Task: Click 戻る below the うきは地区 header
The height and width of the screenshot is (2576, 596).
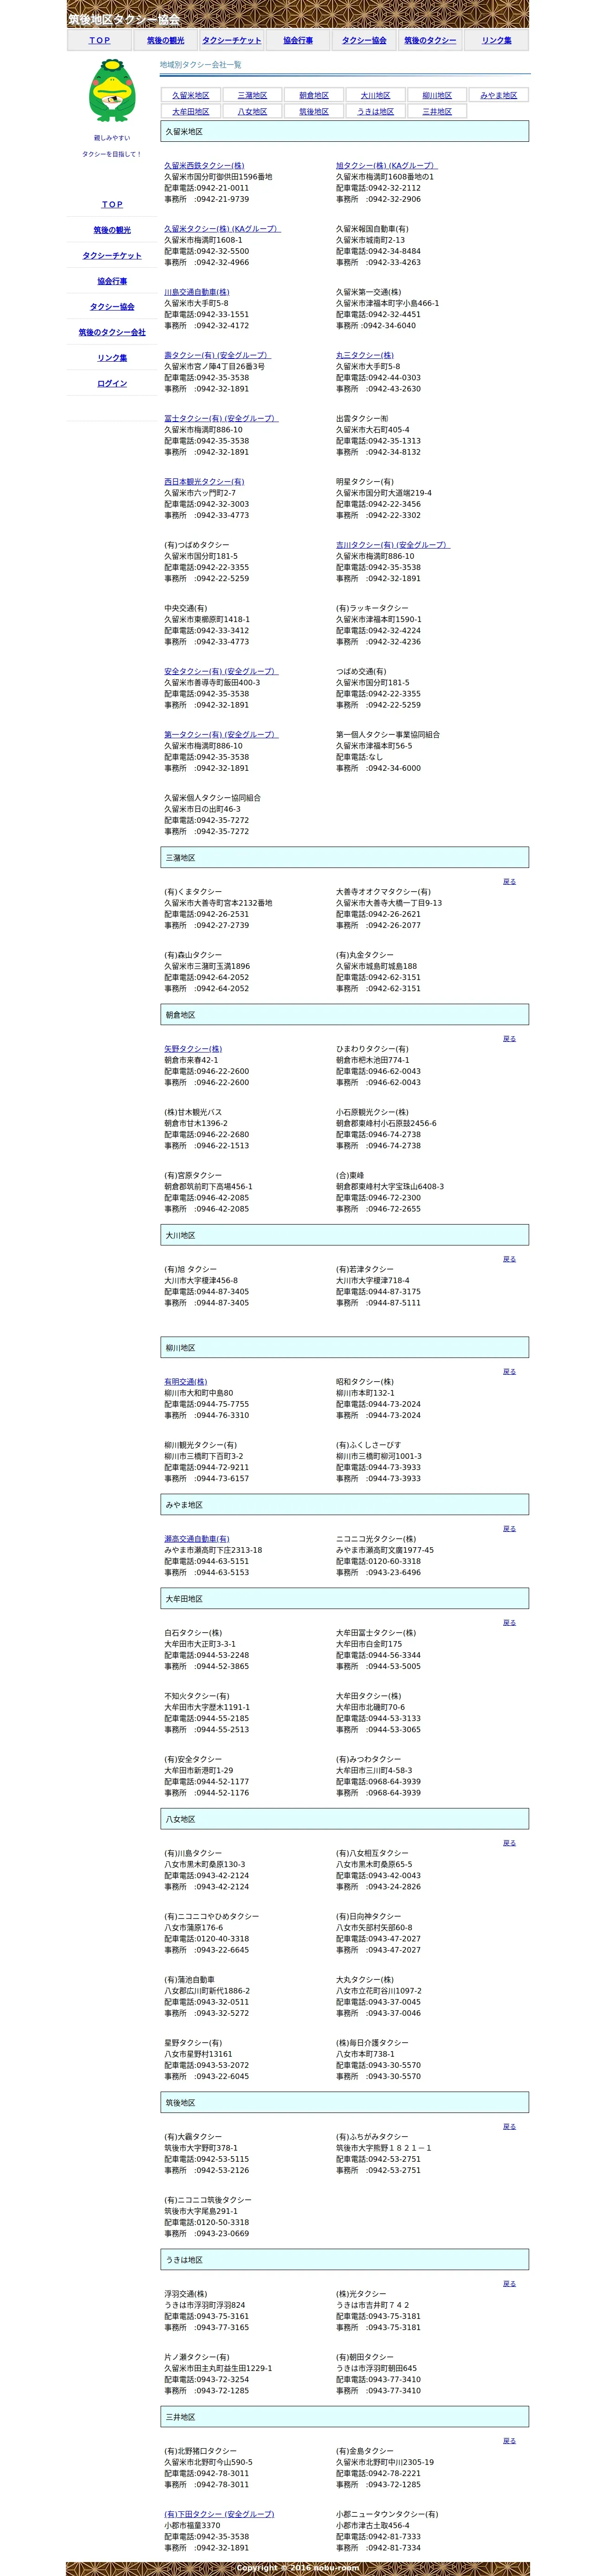Action: [x=509, y=2283]
